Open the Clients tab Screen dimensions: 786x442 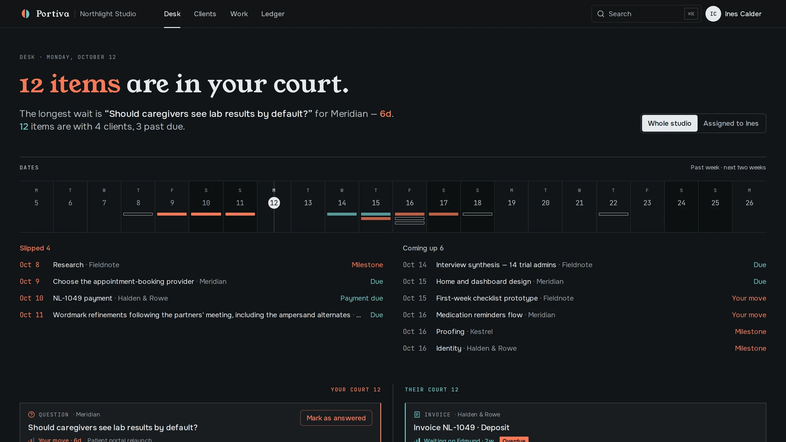coord(205,14)
